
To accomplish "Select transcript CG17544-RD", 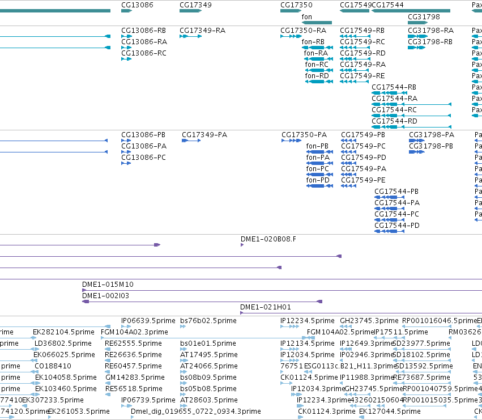I will (x=394, y=121).
